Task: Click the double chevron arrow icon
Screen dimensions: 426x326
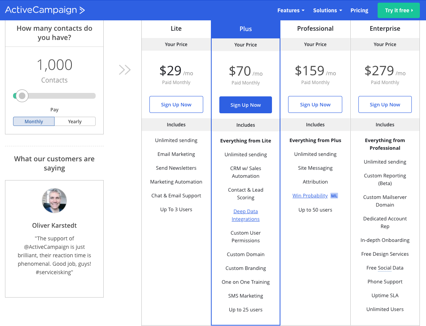Action: tap(125, 70)
